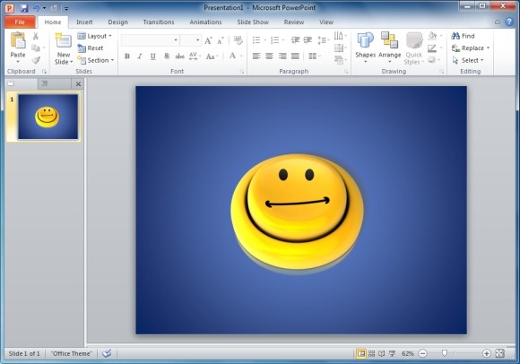
Task: Toggle Bold formatting
Action: pos(127,56)
